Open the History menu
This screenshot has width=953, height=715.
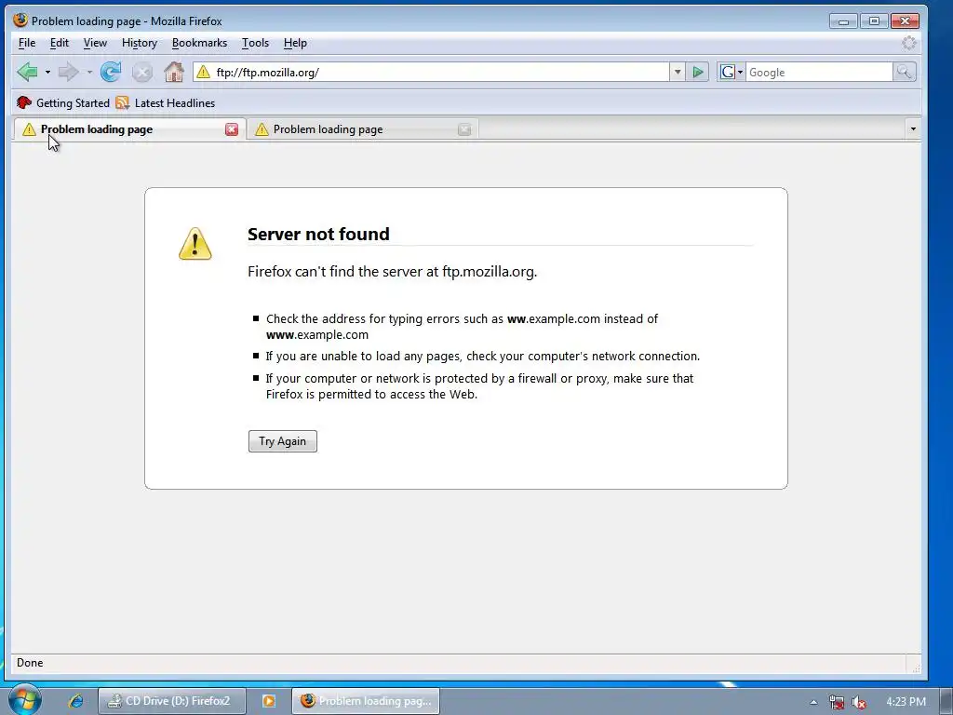tap(140, 43)
